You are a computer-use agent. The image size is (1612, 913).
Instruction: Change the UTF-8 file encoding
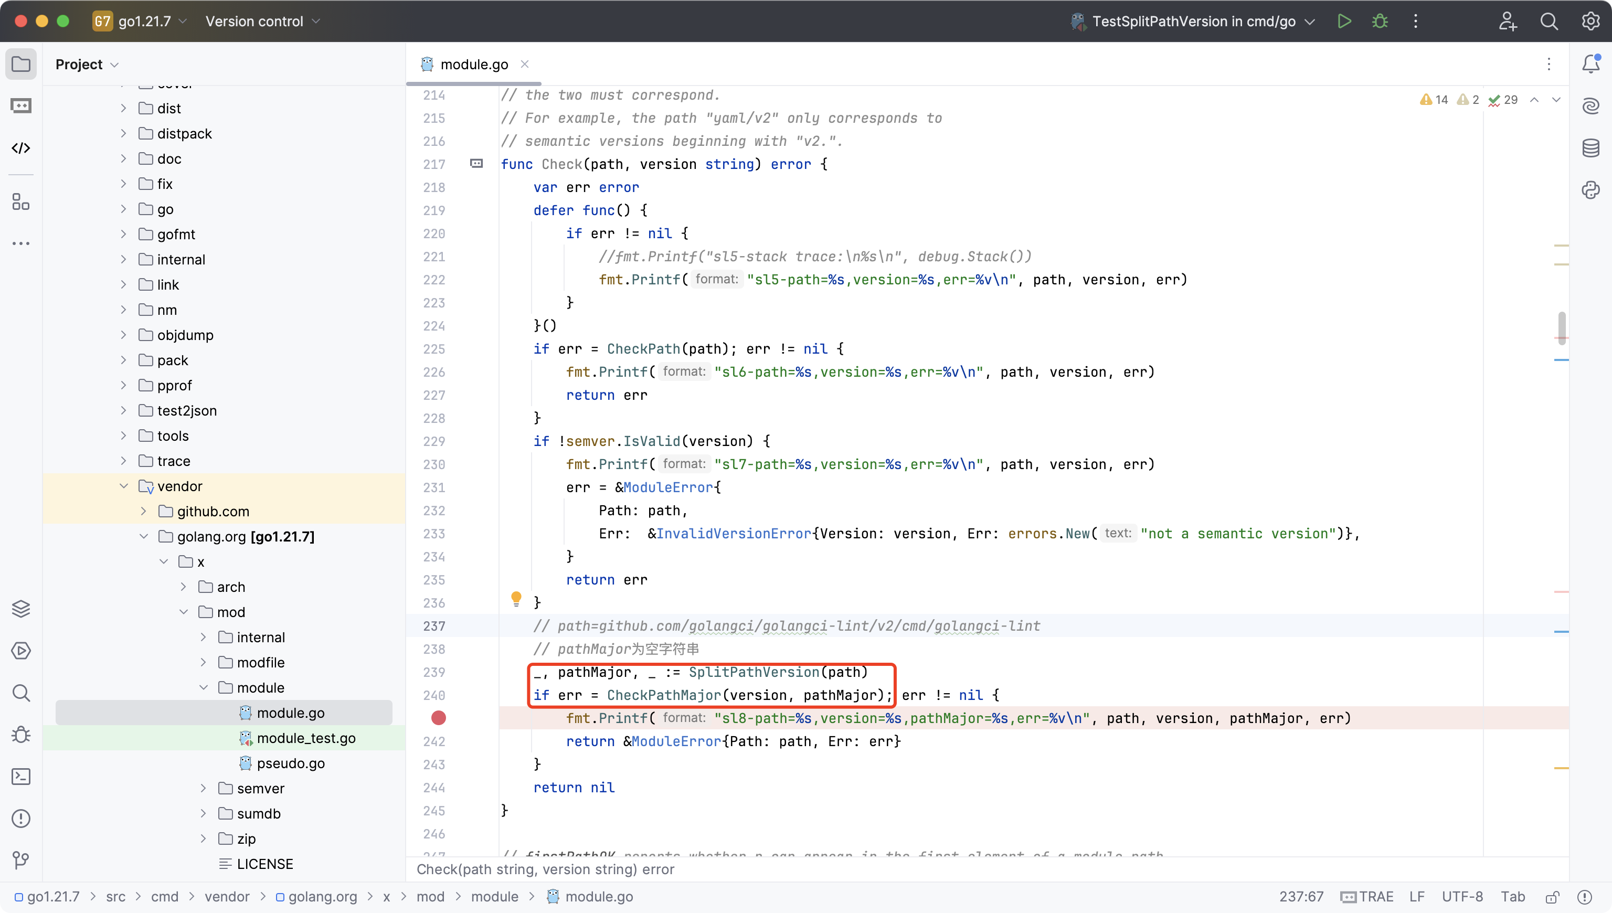(x=1462, y=897)
